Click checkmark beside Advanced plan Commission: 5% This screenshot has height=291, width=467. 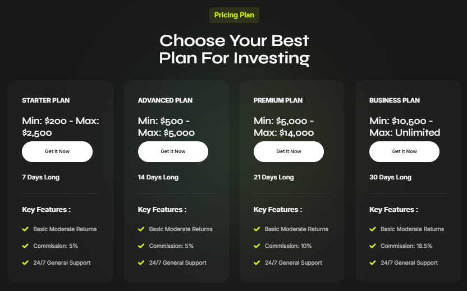coord(141,246)
